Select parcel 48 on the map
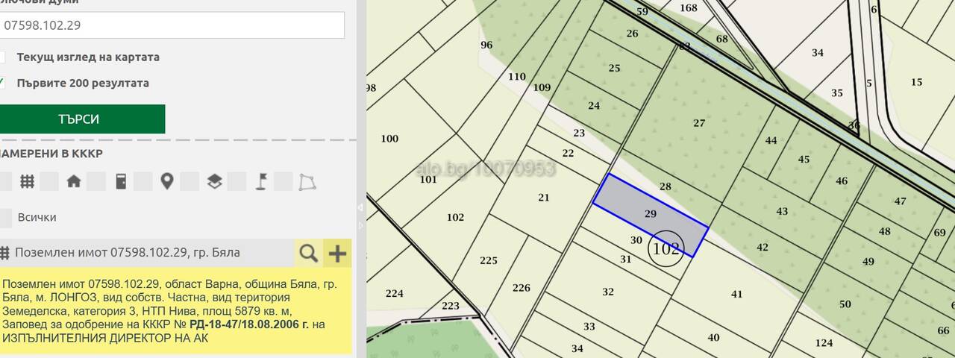Screen dimensions: 955x358 coord(884,231)
